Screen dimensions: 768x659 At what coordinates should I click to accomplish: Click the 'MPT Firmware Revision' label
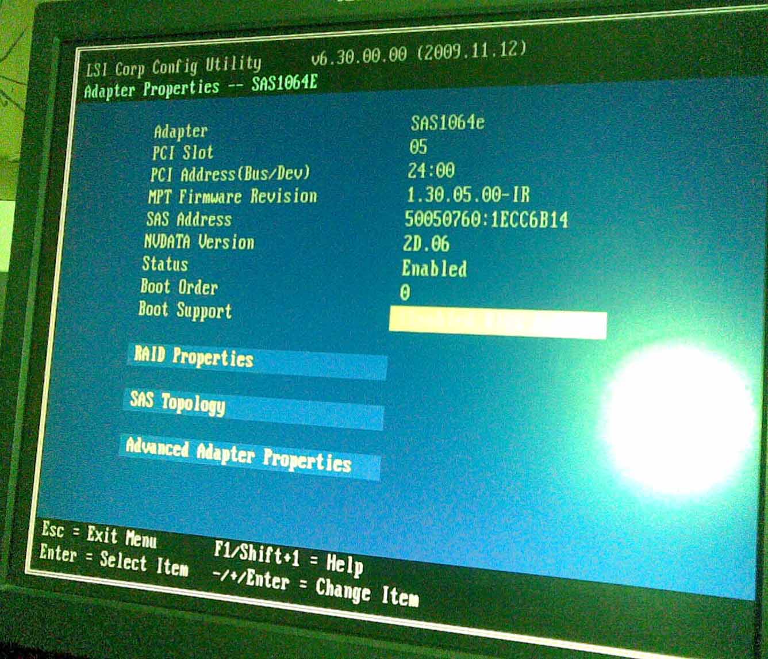point(233,197)
